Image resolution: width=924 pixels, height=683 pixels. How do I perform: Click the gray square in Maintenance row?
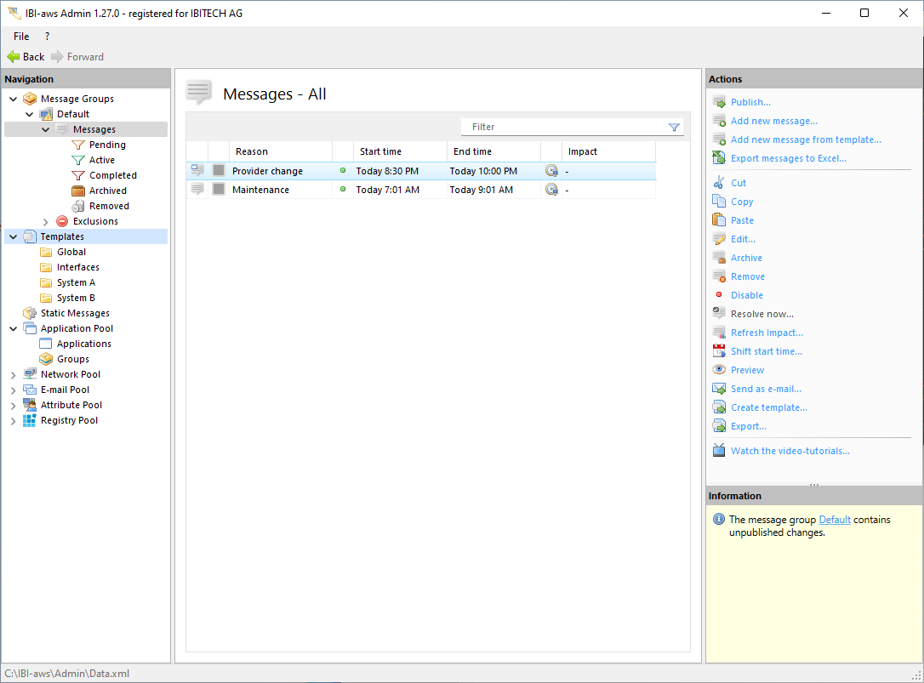point(219,190)
